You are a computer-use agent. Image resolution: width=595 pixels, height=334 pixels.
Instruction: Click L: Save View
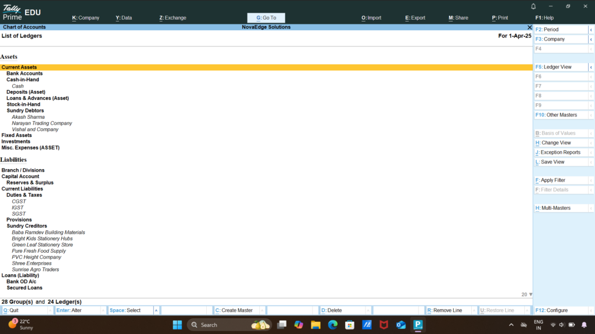click(561, 162)
